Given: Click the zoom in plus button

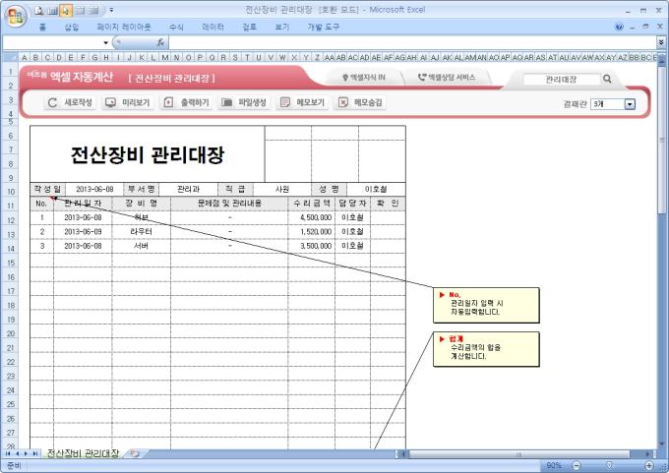Looking at the screenshot, I should 649,465.
